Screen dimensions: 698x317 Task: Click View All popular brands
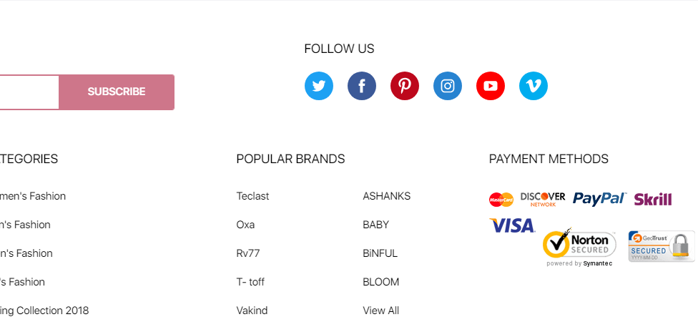click(380, 311)
